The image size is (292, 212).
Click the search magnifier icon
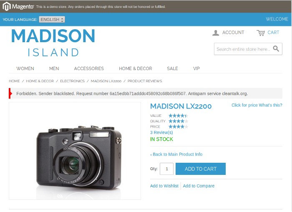[x=276, y=49]
